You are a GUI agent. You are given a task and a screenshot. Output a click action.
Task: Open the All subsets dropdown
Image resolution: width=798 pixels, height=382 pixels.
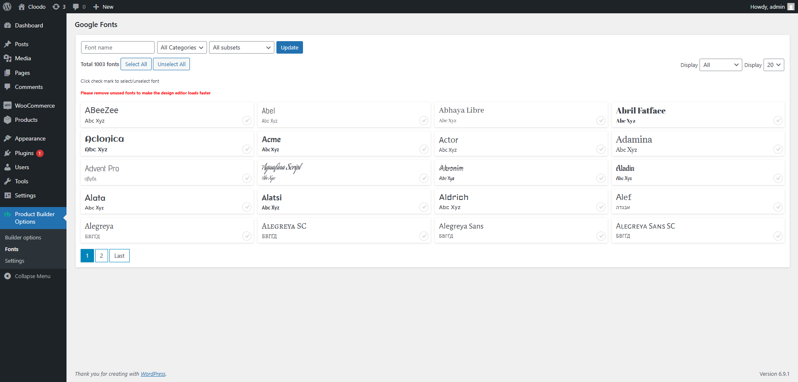pyautogui.click(x=241, y=47)
